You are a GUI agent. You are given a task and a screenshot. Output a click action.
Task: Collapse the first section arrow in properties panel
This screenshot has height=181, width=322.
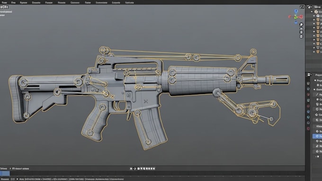tap(315, 80)
